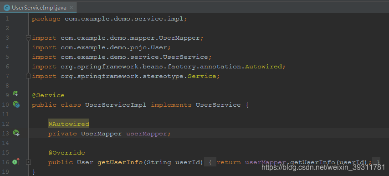This screenshot has width=389, height=176.
Task: Click Spring class gutter icon on line 10
Action: (16, 104)
